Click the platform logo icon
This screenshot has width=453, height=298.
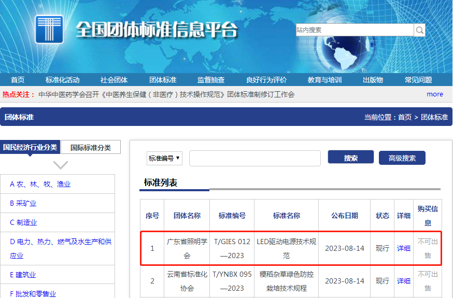(x=49, y=29)
